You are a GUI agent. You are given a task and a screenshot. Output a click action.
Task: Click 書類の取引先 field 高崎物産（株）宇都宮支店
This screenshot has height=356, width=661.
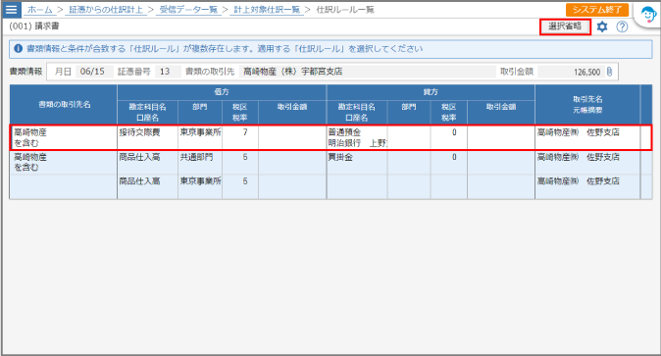[367, 72]
